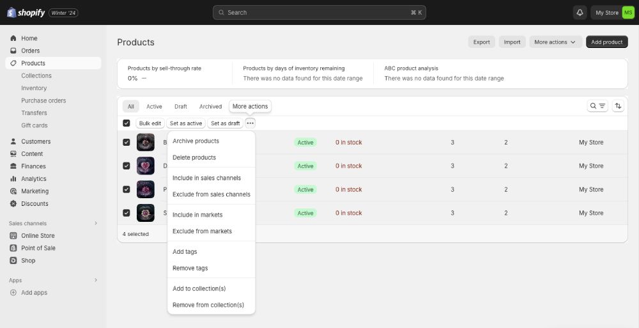Click the Marketing sidebar icon

13,191
